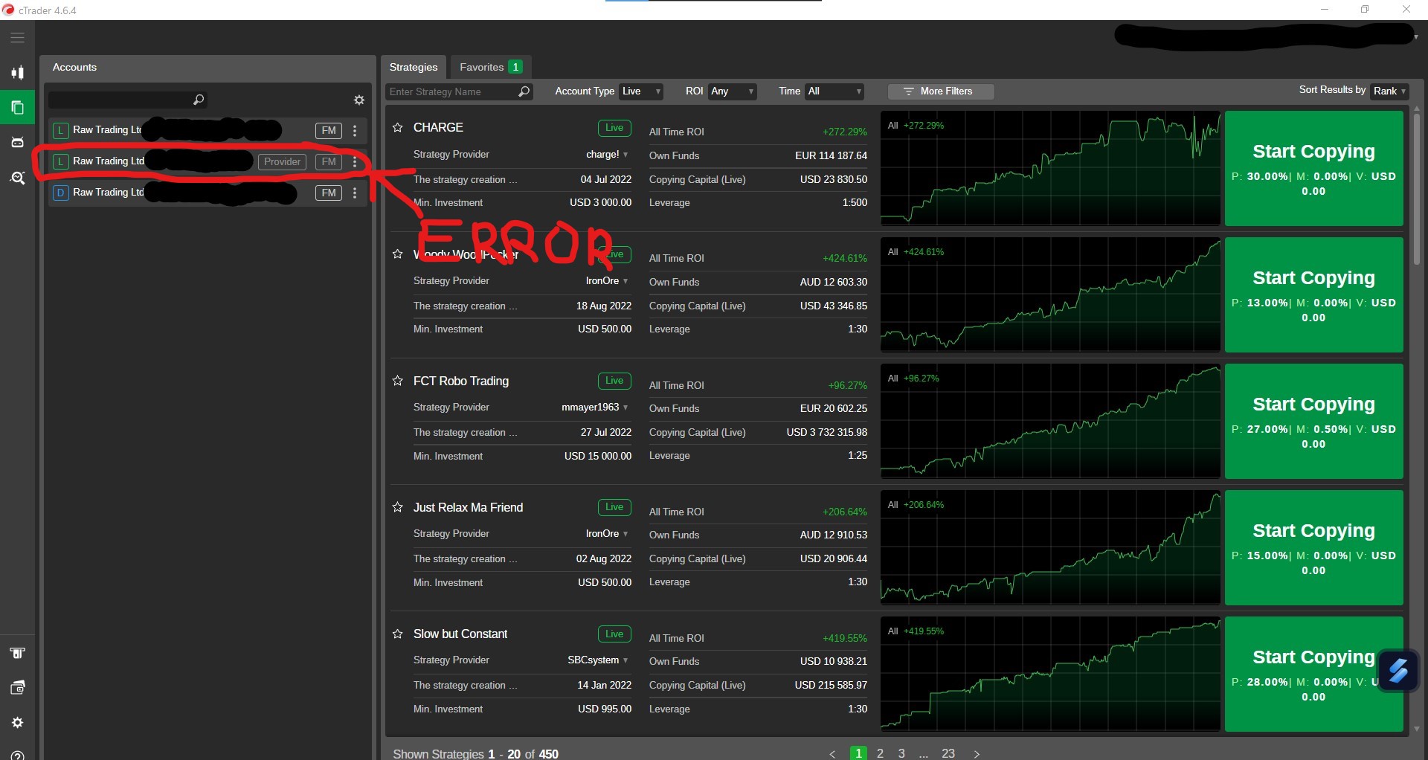Open three-dot menu for first Raw Trading account
This screenshot has height=760, width=1428.
[355, 131]
